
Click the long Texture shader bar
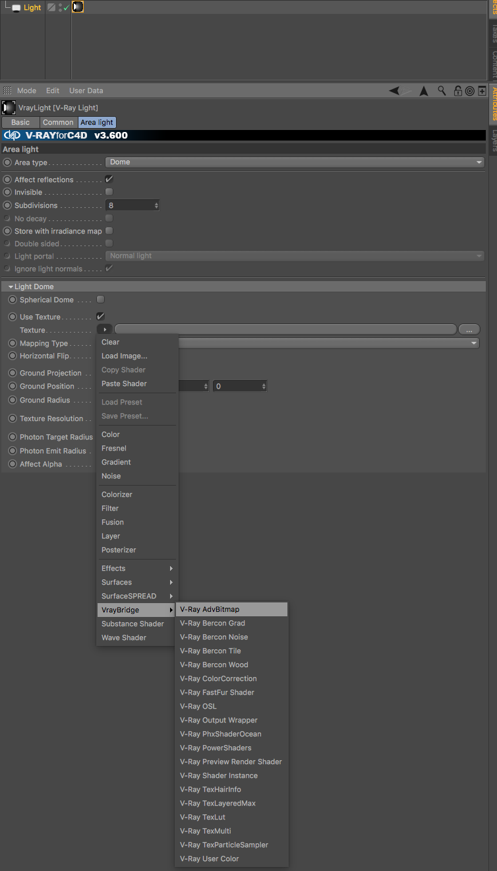click(285, 329)
